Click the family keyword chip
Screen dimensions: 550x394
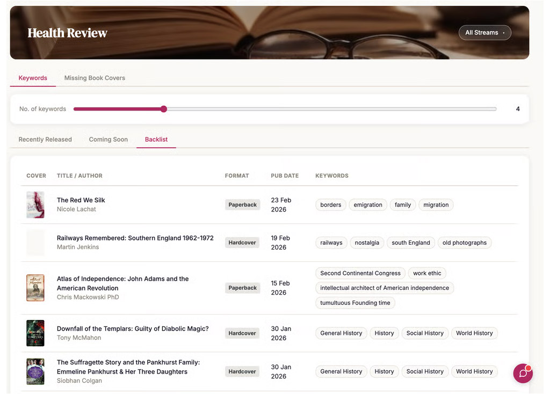[403, 205]
